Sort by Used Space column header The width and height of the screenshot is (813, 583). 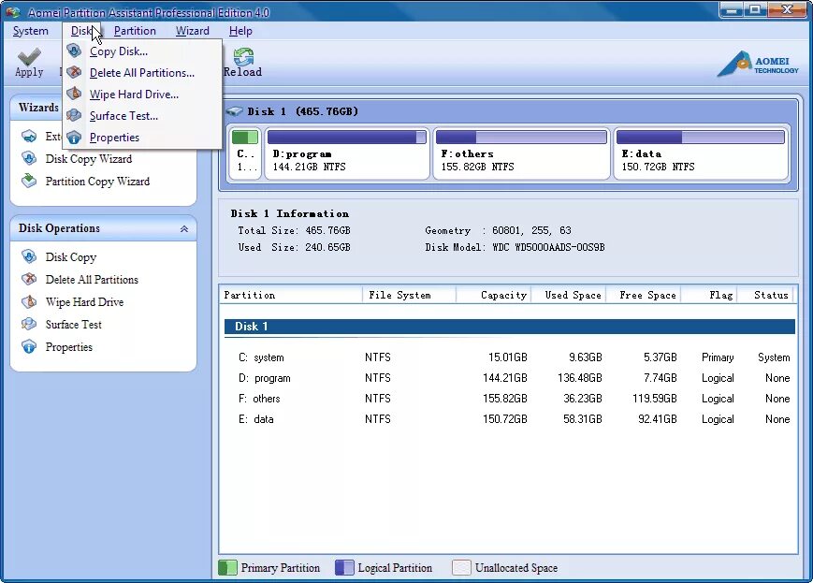pyautogui.click(x=568, y=295)
